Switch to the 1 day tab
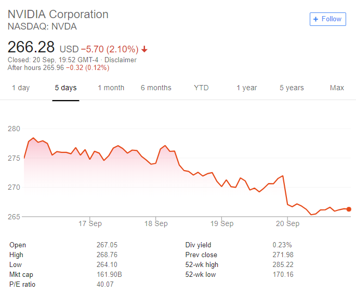 pyautogui.click(x=21, y=88)
